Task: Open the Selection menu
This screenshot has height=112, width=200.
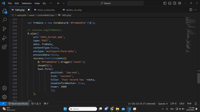Action: (27, 3)
